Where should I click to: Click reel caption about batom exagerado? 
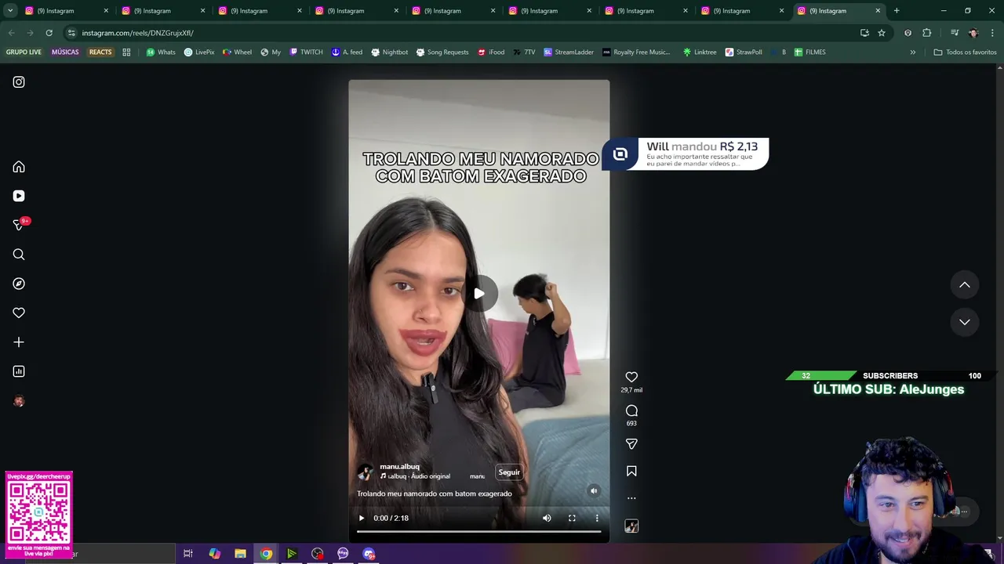pos(435,493)
